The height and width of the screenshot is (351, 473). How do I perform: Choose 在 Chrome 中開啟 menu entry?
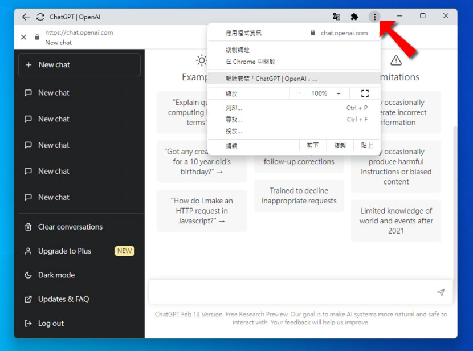[294, 62]
